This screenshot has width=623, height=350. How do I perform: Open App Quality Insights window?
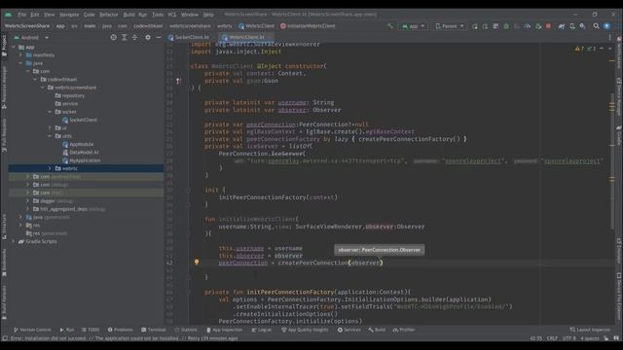coord(305,330)
